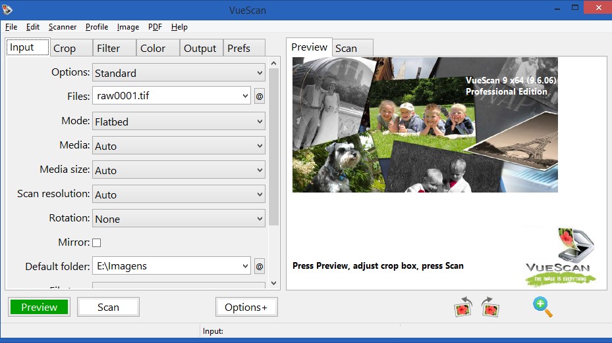Viewport: 612px width, 343px height.
Task: Switch to the Color tab
Action: (157, 48)
